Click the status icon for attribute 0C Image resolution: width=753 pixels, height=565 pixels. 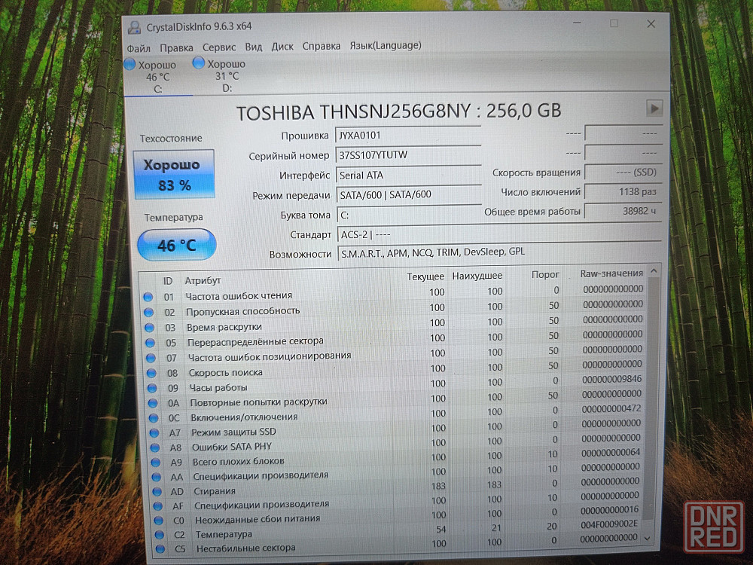154,418
